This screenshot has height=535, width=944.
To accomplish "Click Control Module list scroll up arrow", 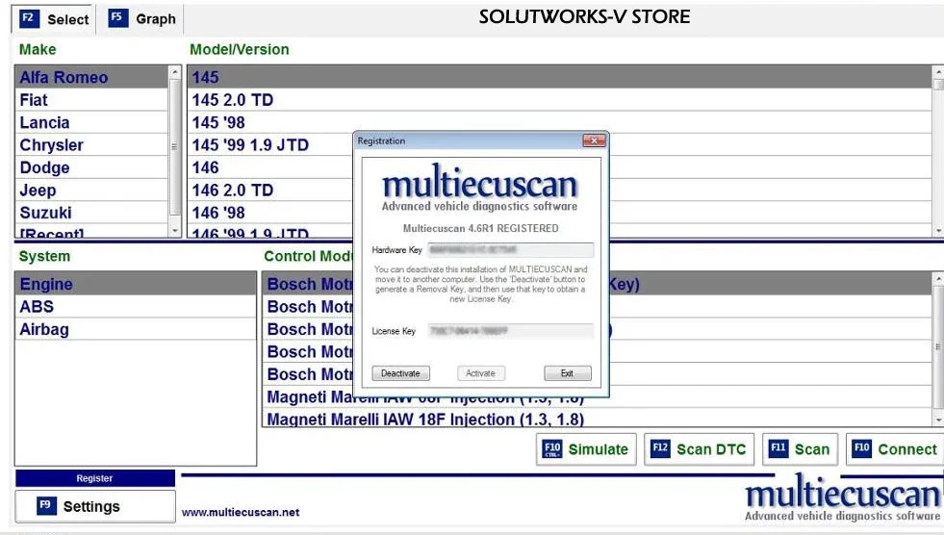I will 938,278.
